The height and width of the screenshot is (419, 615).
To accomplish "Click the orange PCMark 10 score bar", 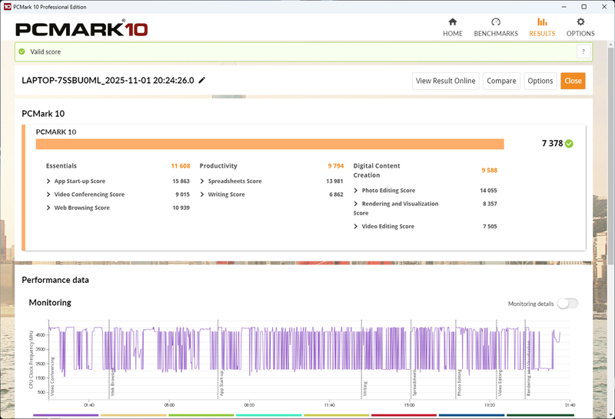I will (270, 144).
